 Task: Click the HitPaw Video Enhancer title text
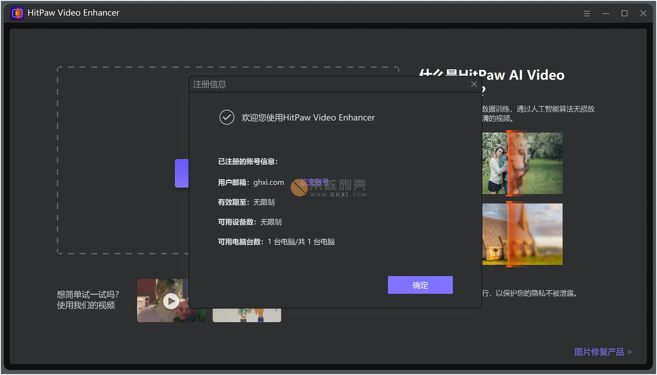coord(73,13)
